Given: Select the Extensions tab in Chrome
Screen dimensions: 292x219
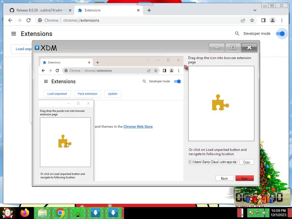Looking at the screenshot, I should pos(109,10).
